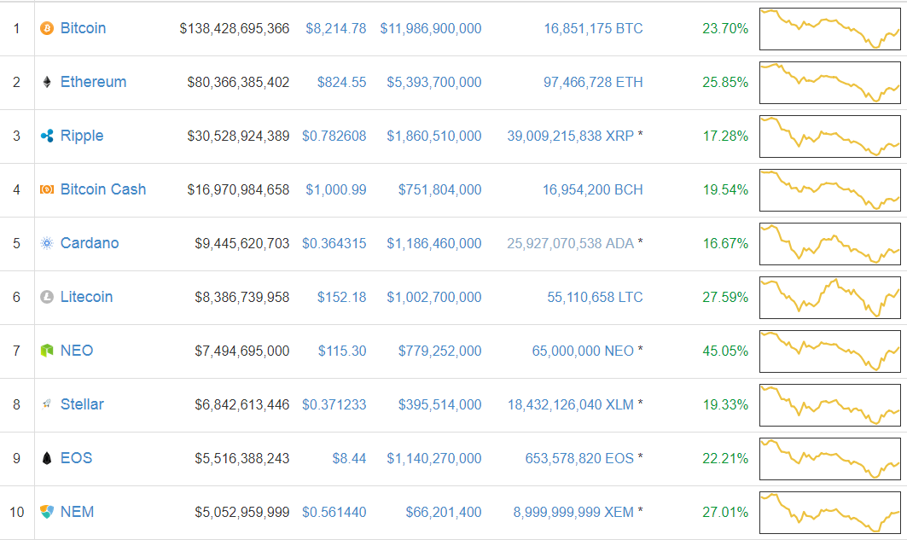Open the Bitcoin Cash name link

pyautogui.click(x=103, y=189)
